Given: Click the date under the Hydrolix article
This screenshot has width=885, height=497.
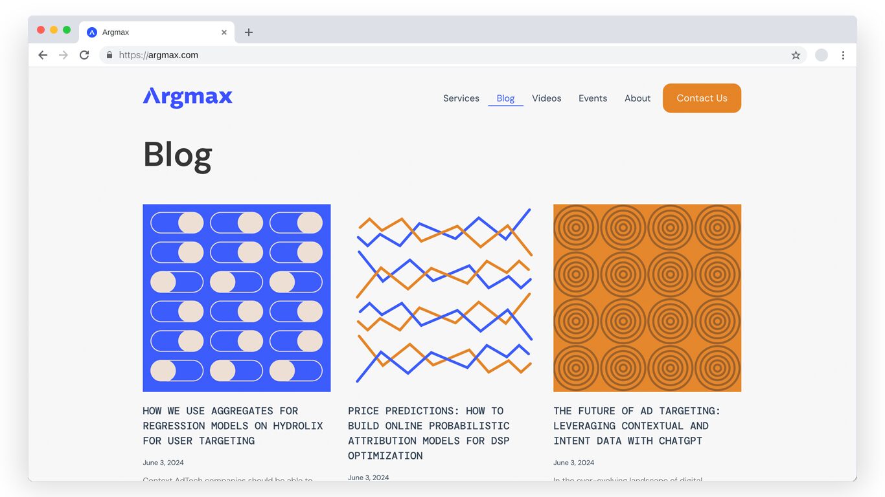Looking at the screenshot, I should 163,463.
